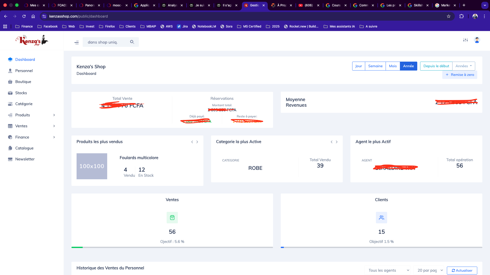Click the Remise à zero button

click(460, 75)
